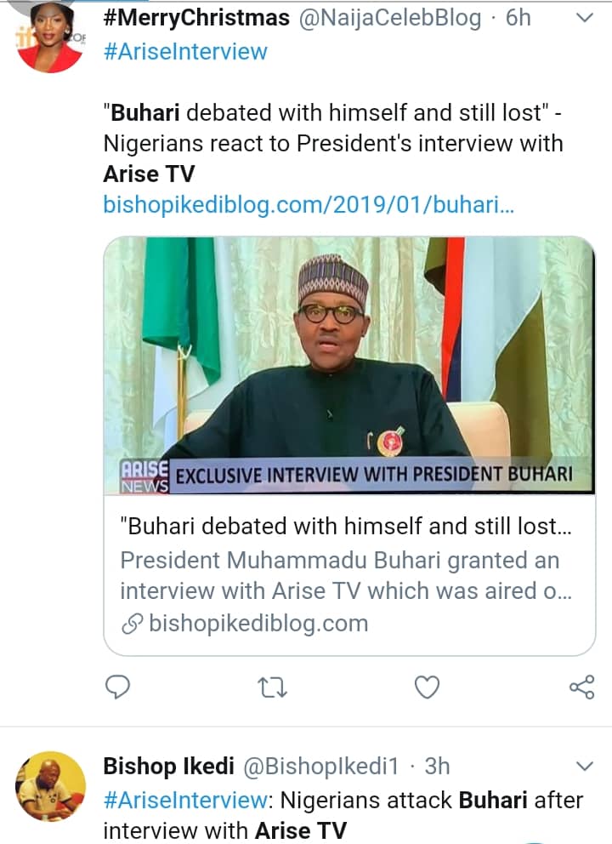
Task: Share the Arise TV interview tweet
Action: [581, 686]
